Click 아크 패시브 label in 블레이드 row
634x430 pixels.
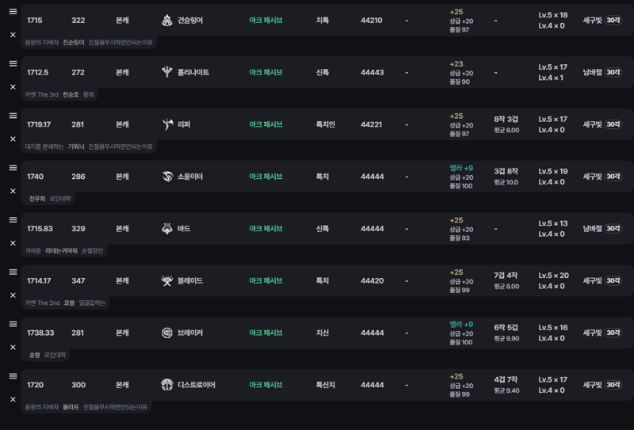click(265, 281)
